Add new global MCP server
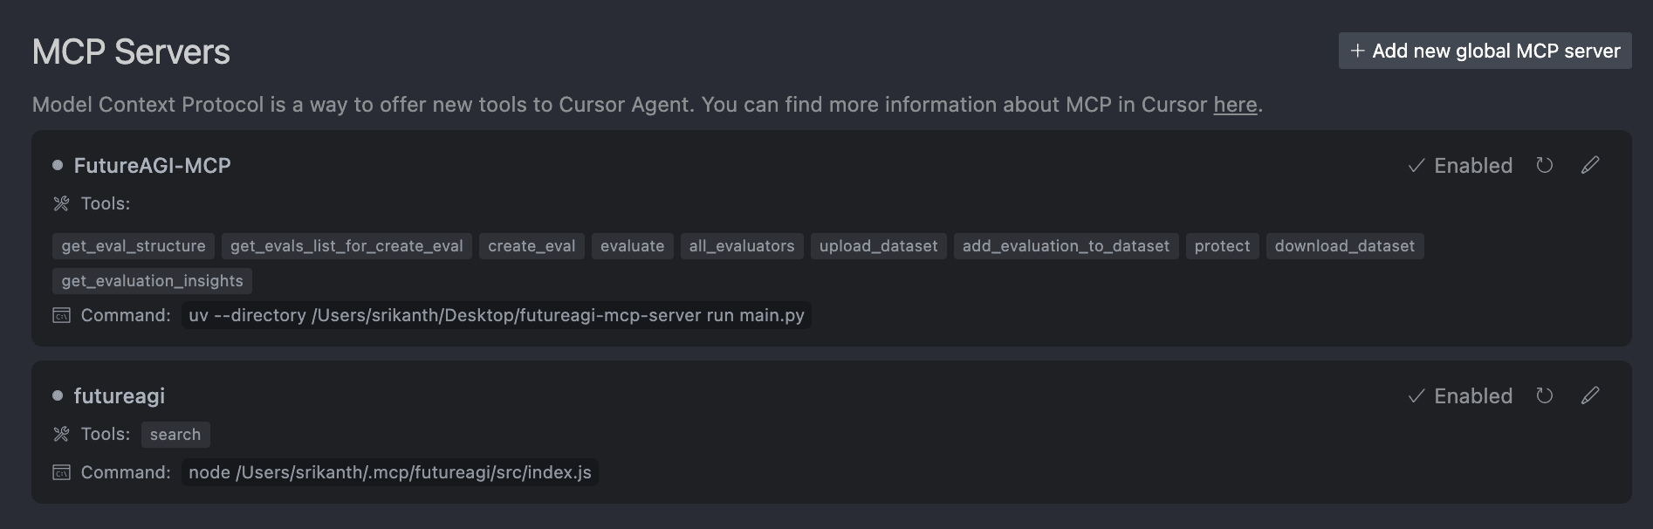Image resolution: width=1653 pixels, height=529 pixels. coord(1485,51)
